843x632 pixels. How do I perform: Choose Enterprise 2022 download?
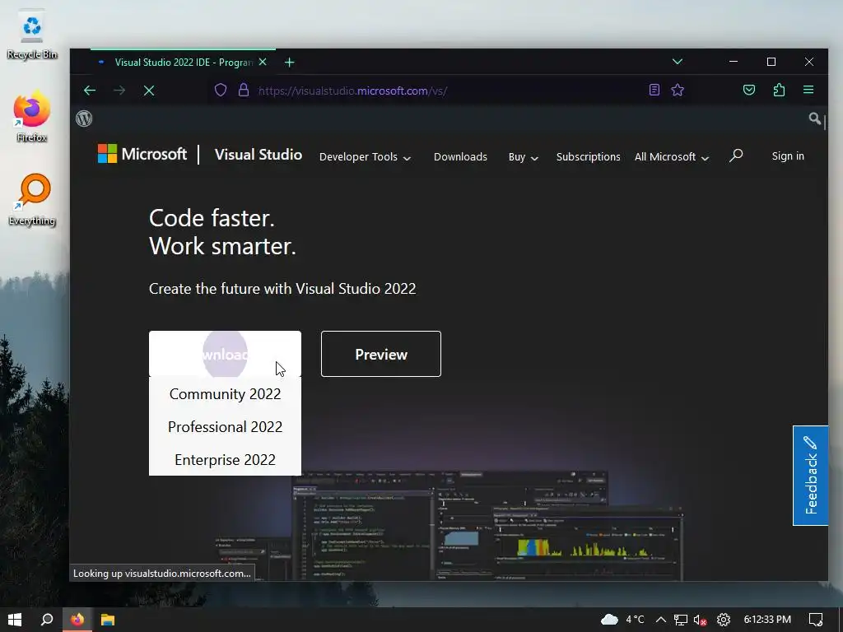point(225,459)
